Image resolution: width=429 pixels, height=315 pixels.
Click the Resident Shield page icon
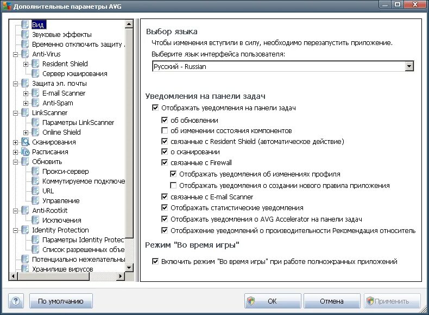[35, 64]
